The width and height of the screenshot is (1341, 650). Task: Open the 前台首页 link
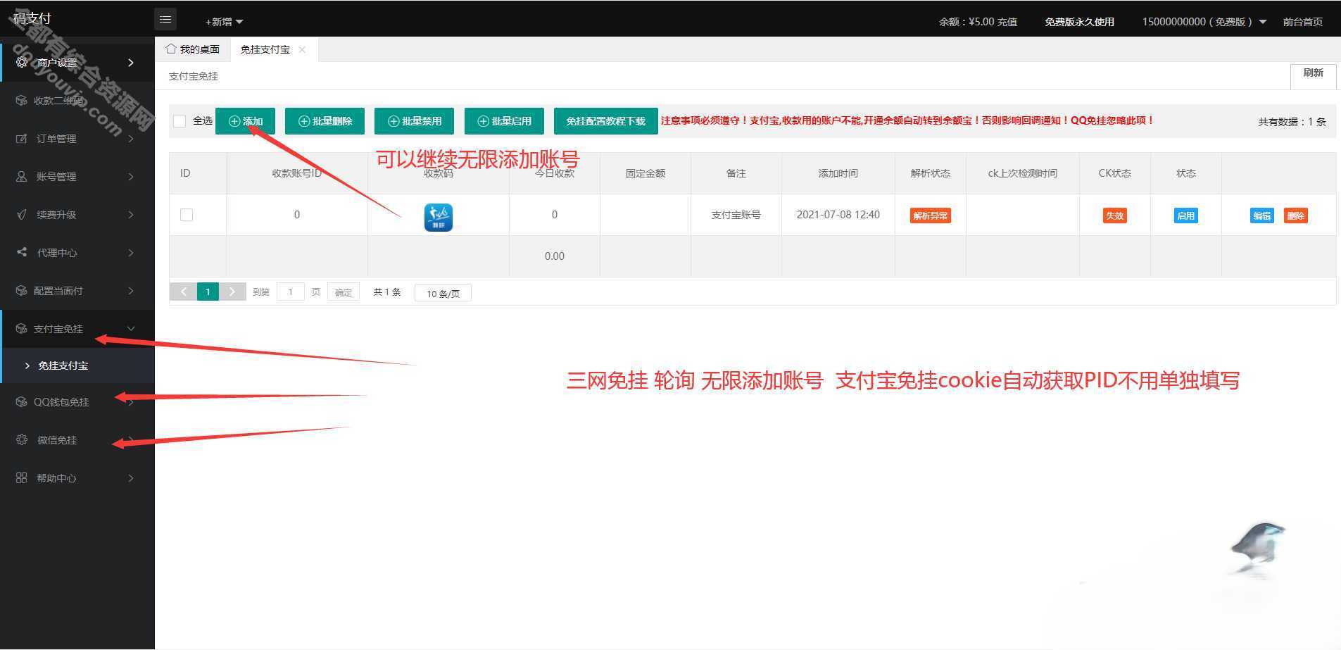(1302, 22)
